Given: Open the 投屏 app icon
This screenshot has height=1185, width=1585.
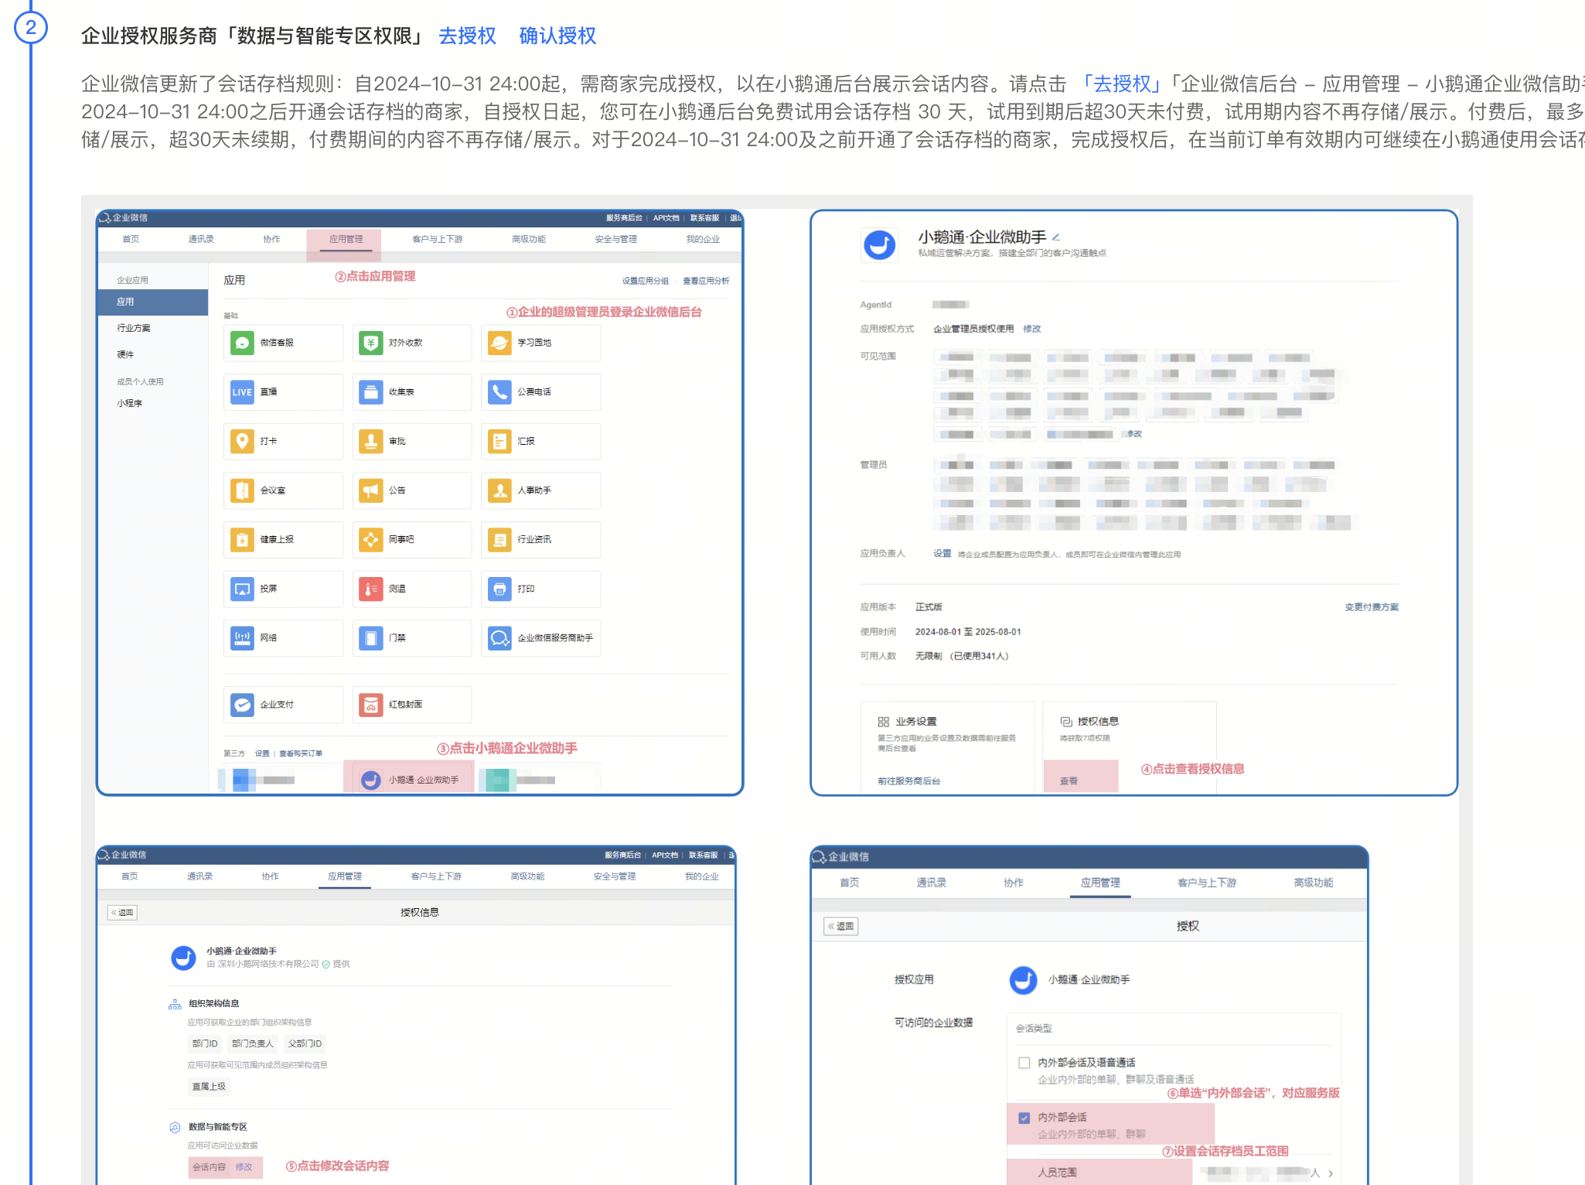Looking at the screenshot, I should pyautogui.click(x=242, y=589).
